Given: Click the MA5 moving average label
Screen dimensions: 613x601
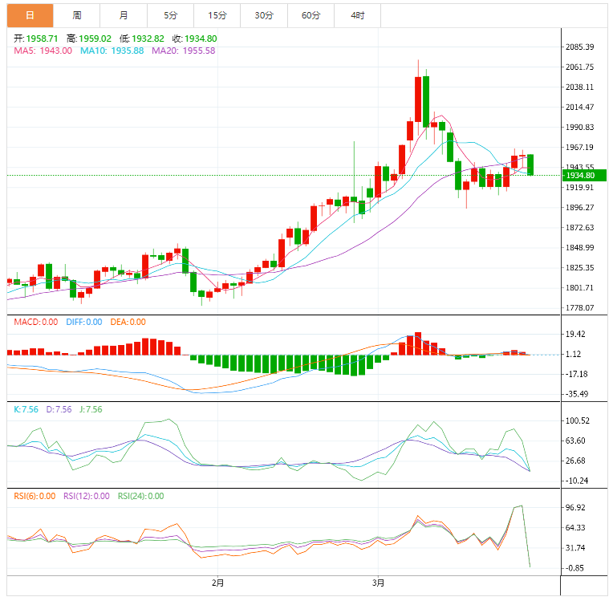Looking at the screenshot, I should tap(43, 51).
